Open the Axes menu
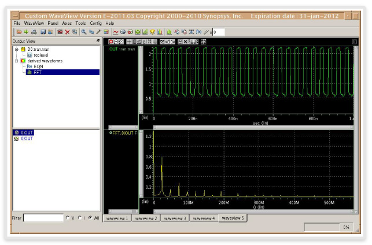This screenshot has height=245, width=372. 67,23
